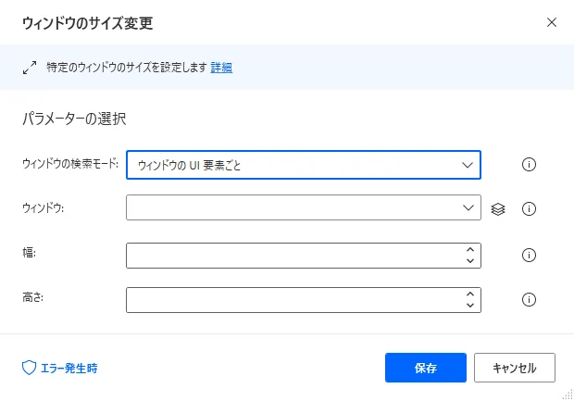Click the shield icon beside エラー発生時
Viewport: 574px width, 401px height.
(x=28, y=368)
